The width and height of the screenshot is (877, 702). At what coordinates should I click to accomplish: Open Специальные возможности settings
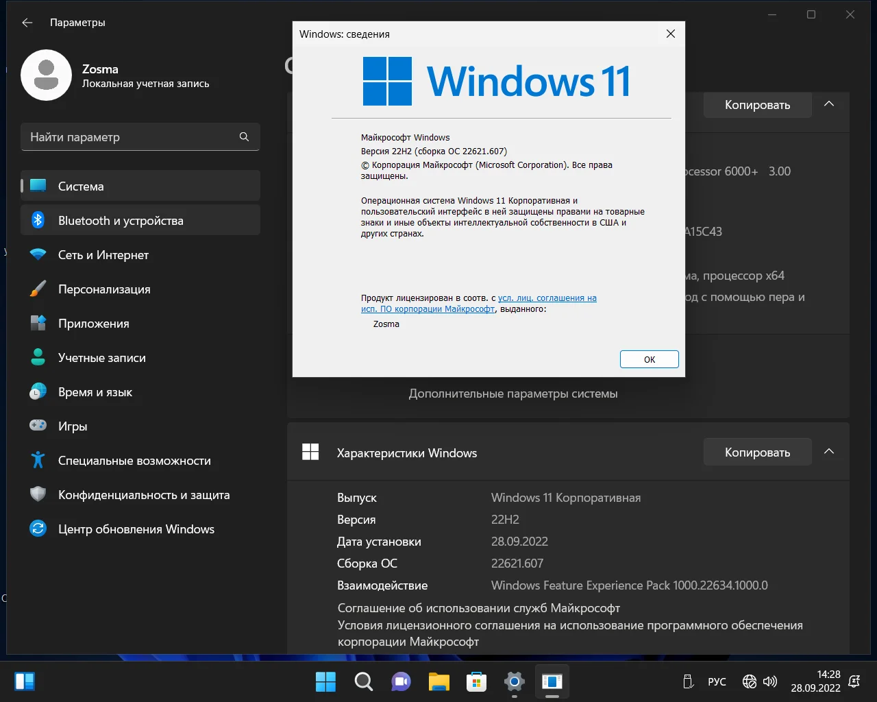(x=140, y=460)
